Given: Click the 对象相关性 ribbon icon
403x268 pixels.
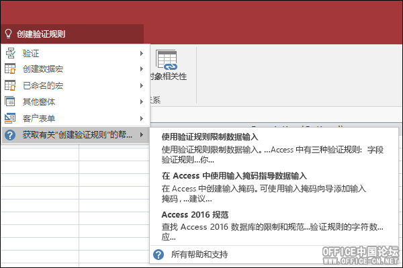Looking at the screenshot, I should point(167,60).
